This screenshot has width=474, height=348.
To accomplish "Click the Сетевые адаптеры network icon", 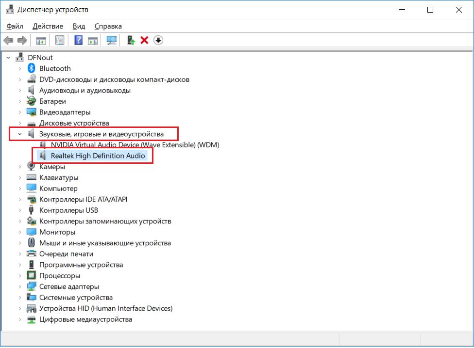I will [31, 286].
